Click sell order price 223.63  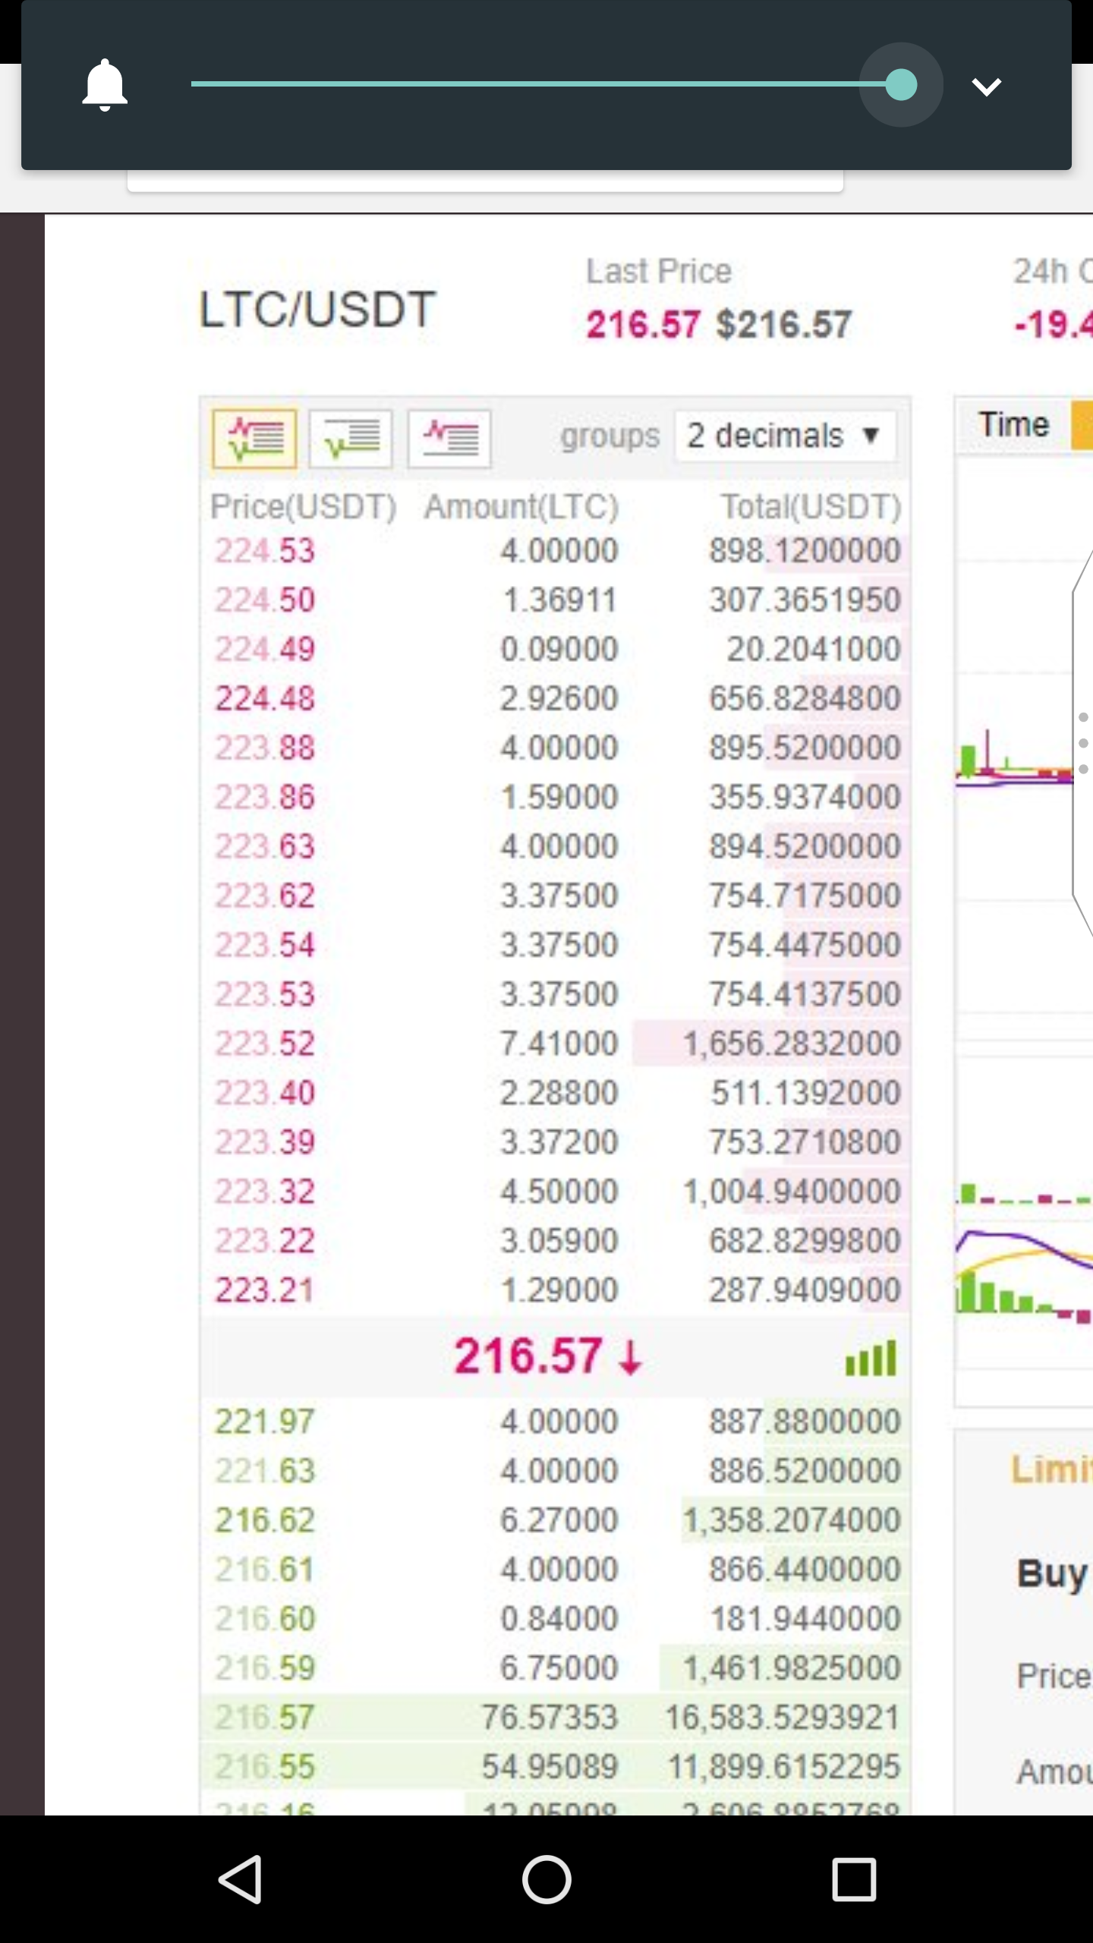[x=264, y=847]
